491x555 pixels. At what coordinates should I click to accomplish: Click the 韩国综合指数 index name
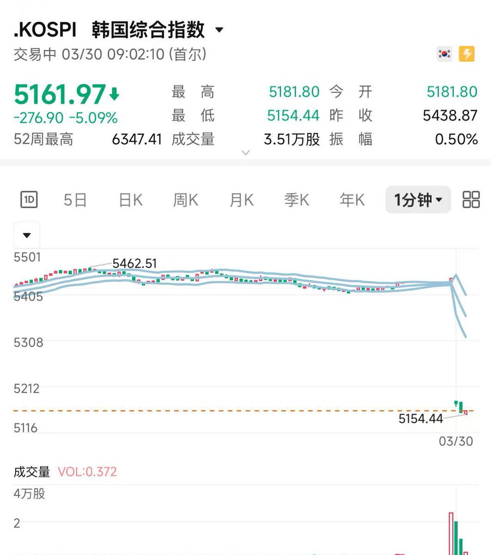pos(148,30)
